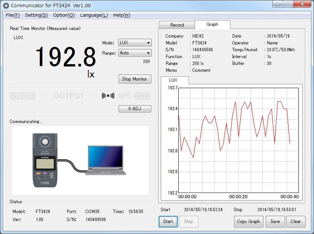314x234 pixels.
Task: Select the Graph tab
Action: click(x=212, y=24)
